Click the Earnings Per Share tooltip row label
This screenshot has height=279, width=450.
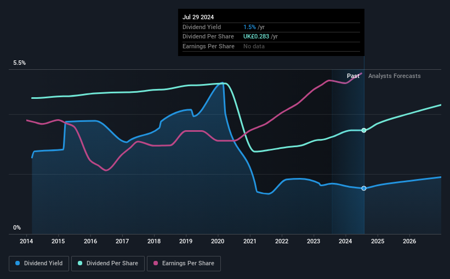click(208, 46)
